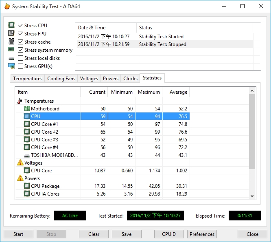Click the Item column header
The image size is (271, 242).
click(48, 92)
